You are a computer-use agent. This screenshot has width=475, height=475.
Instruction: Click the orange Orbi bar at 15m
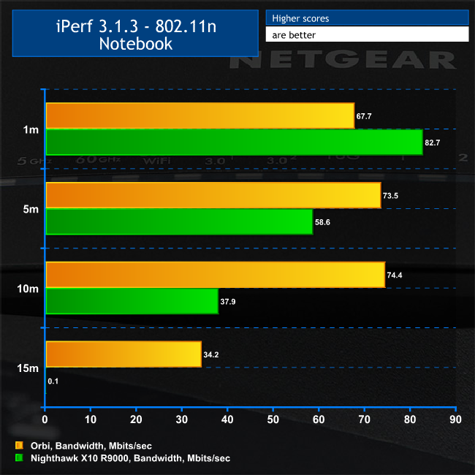coord(123,354)
